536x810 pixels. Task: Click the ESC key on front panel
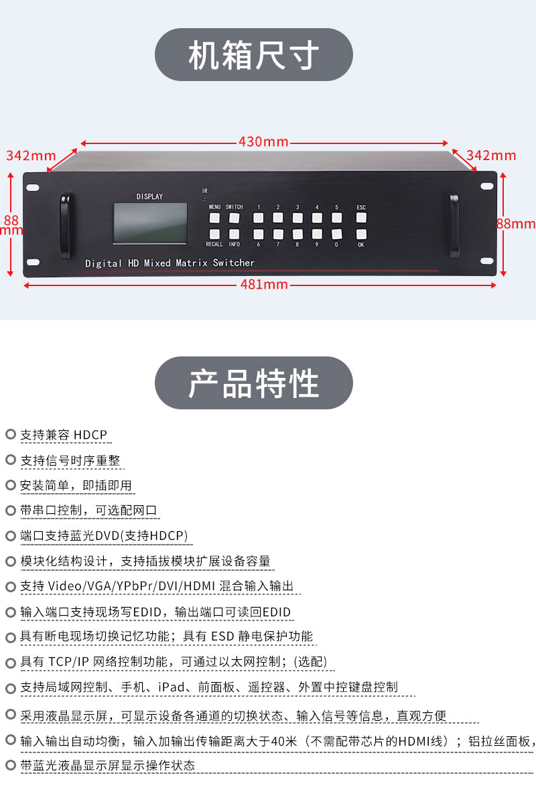(362, 217)
